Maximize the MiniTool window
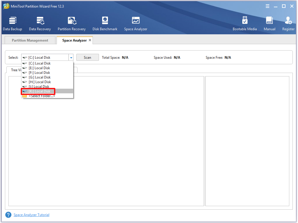Image resolution: width=298 pixels, height=223 pixels. tap(284, 6)
